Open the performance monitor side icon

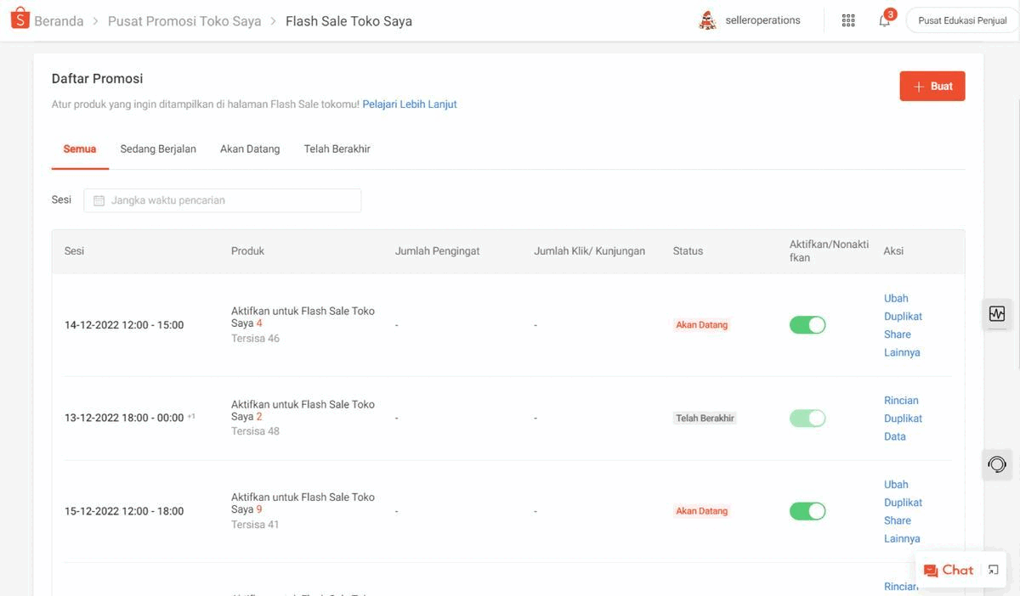click(x=997, y=314)
